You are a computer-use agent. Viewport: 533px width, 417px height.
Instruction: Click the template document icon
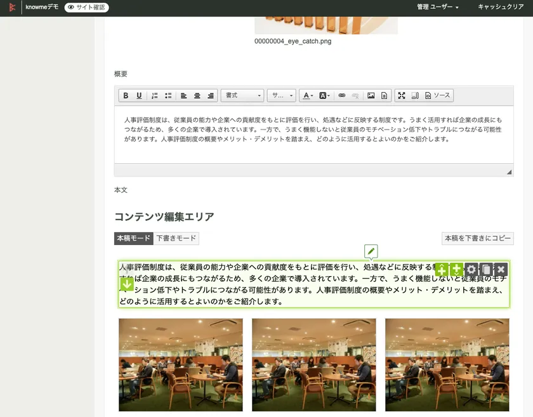click(x=384, y=96)
